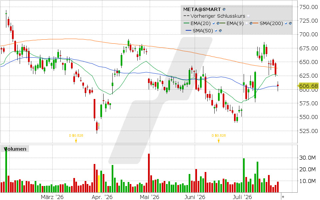Click the SMA(50) legend label
This screenshot has width=320, height=200.
pyautogui.click(x=203, y=31)
